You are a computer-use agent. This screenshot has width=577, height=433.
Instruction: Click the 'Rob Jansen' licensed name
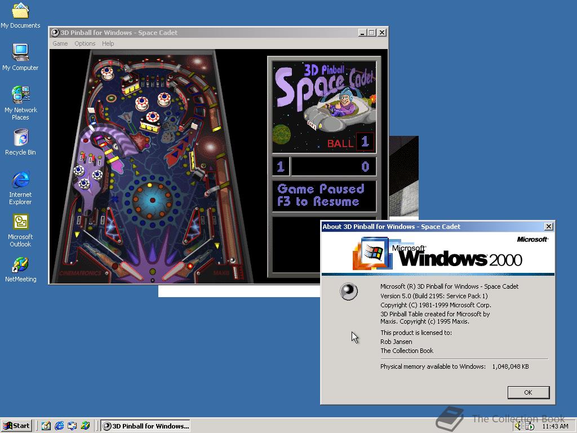click(x=396, y=342)
